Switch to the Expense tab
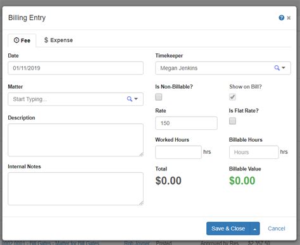The height and width of the screenshot is (245, 300). pyautogui.click(x=58, y=40)
